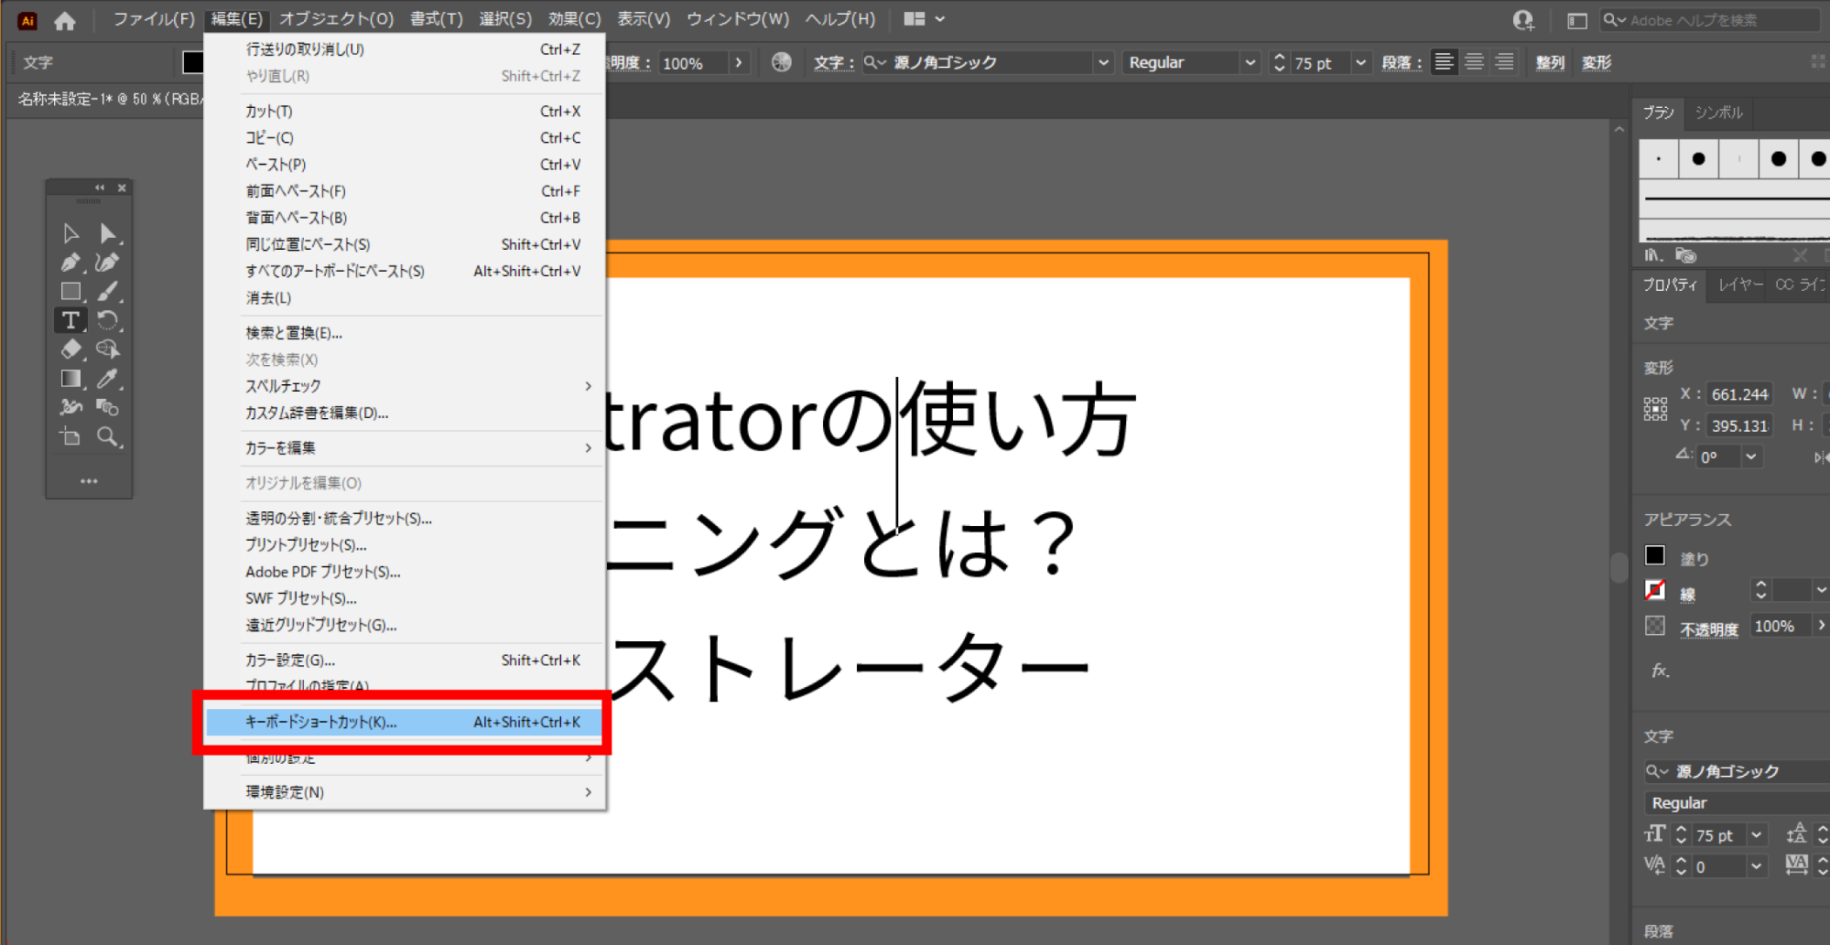Increase font size stepper in control bar
The height and width of the screenshot is (945, 1830).
(1280, 57)
